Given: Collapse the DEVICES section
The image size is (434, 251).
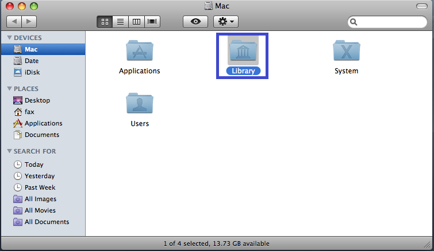Looking at the screenshot, I should pos(9,37).
